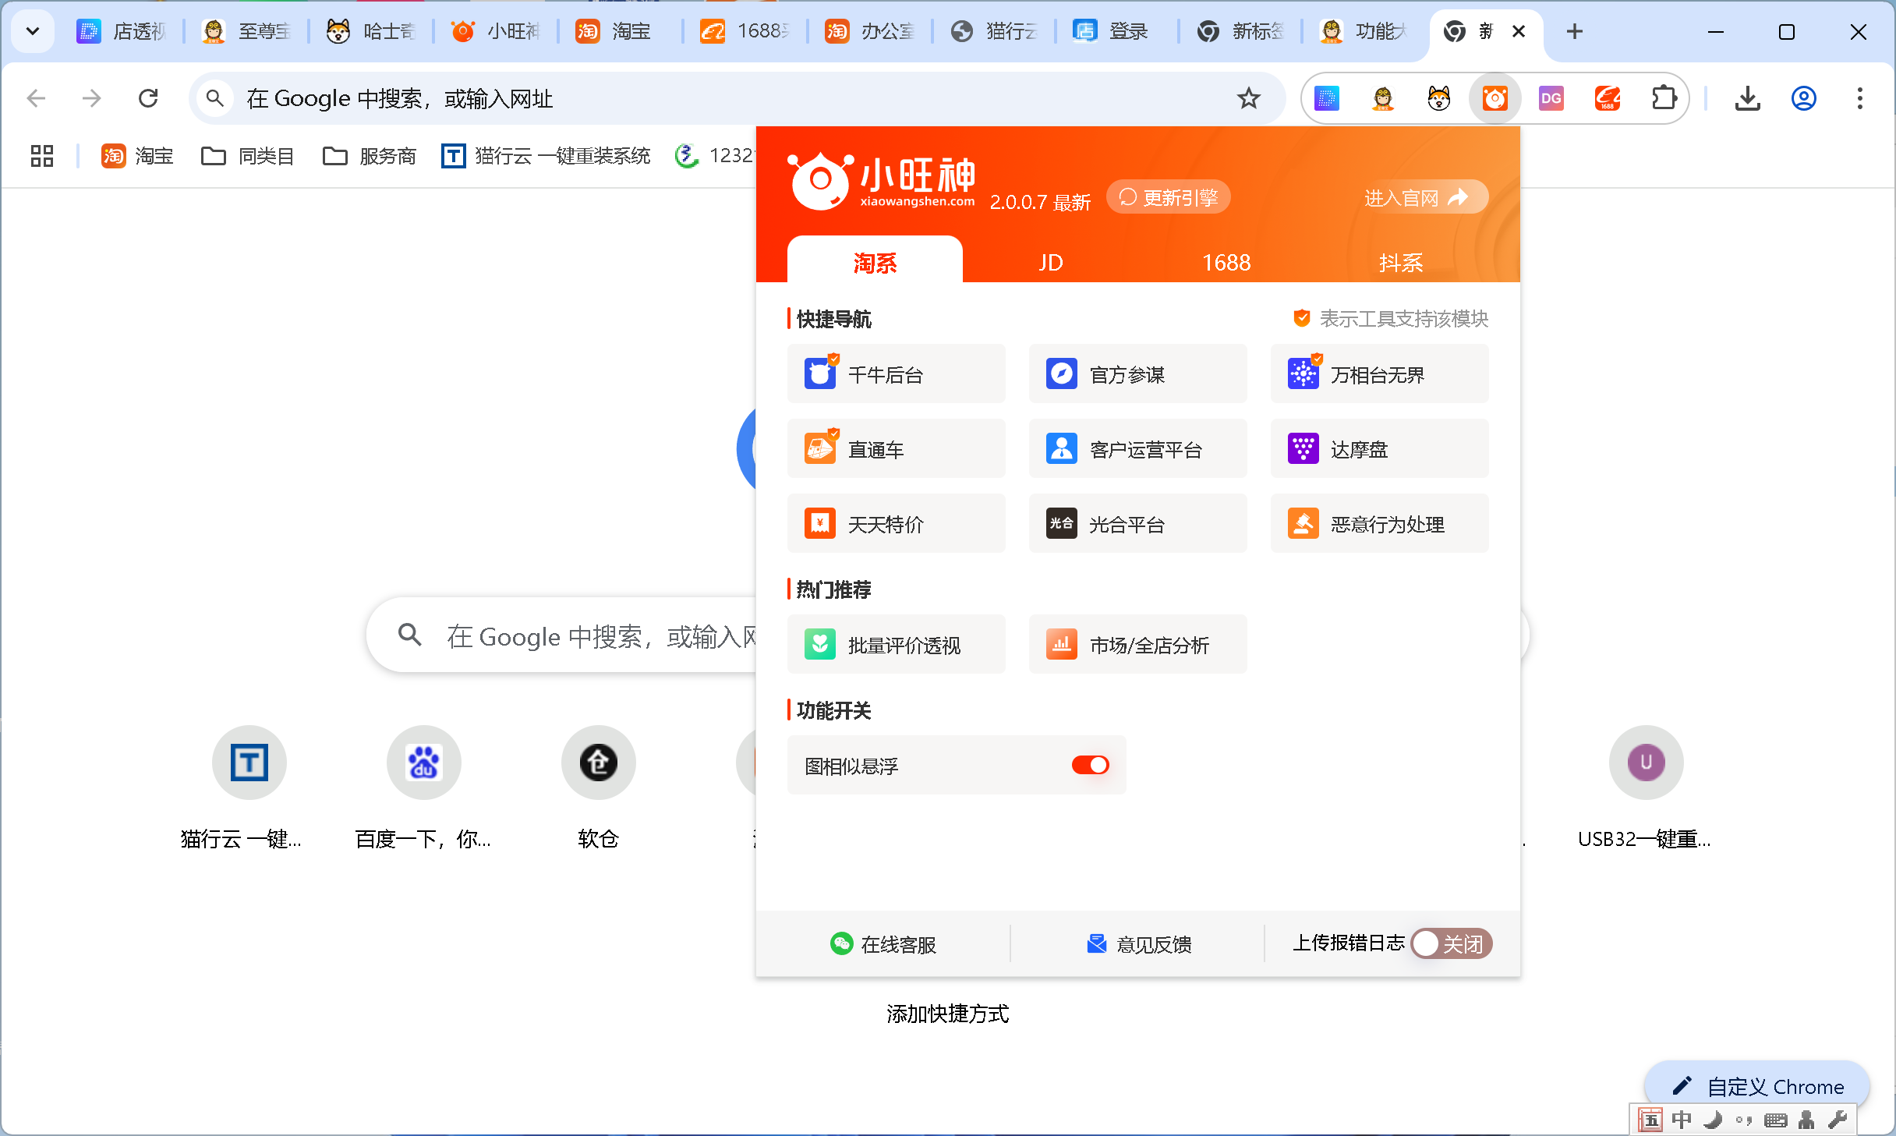1896x1136 pixels.
Task: Open 猫行云 一键重装系统 bookmark
Action: click(546, 156)
